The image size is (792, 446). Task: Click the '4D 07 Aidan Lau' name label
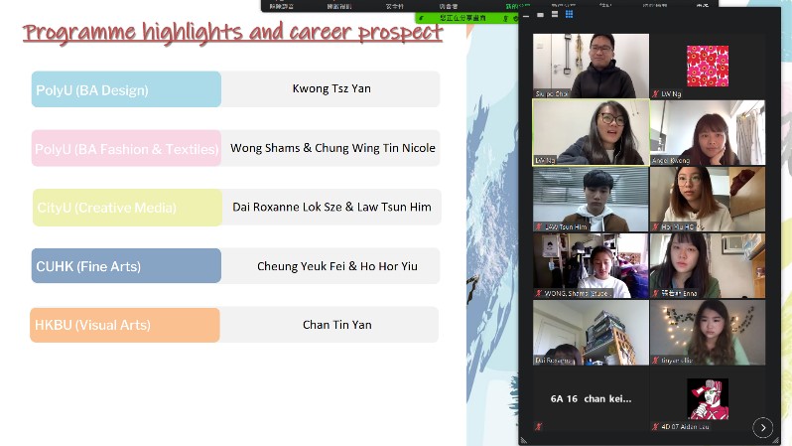click(x=685, y=426)
